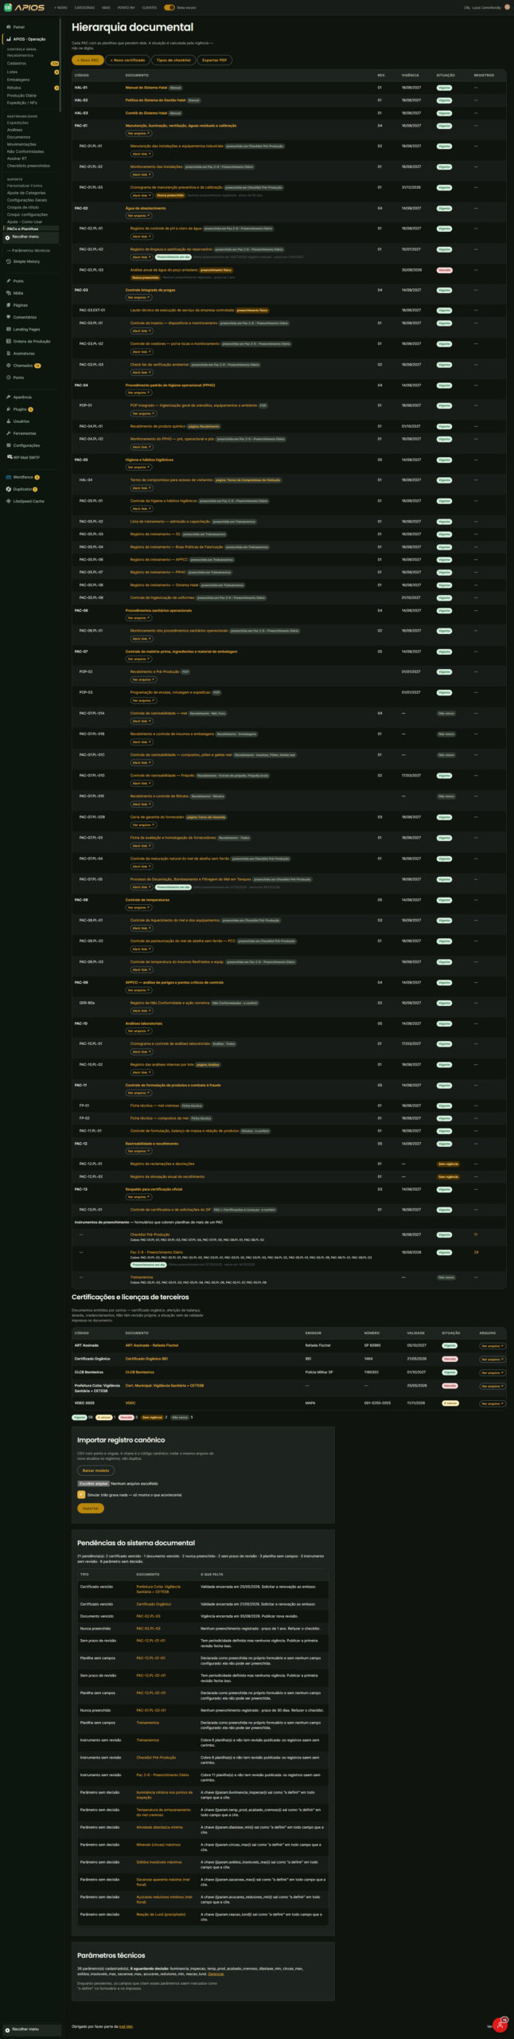Viewport: 514px width, 2039px height.
Task: Open the Painel sidebar icon
Action: click(8, 27)
